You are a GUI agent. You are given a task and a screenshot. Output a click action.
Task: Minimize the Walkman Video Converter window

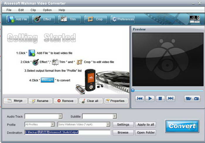point(193,4)
